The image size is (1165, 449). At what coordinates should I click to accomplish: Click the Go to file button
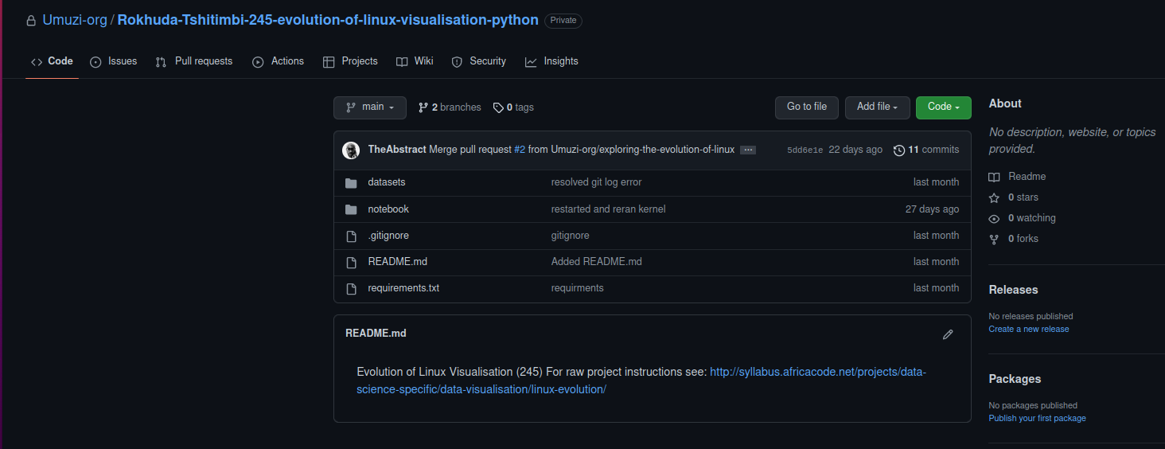806,107
